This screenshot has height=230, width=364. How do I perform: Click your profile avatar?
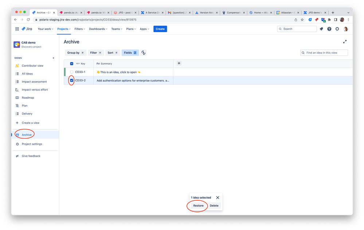click(x=346, y=28)
